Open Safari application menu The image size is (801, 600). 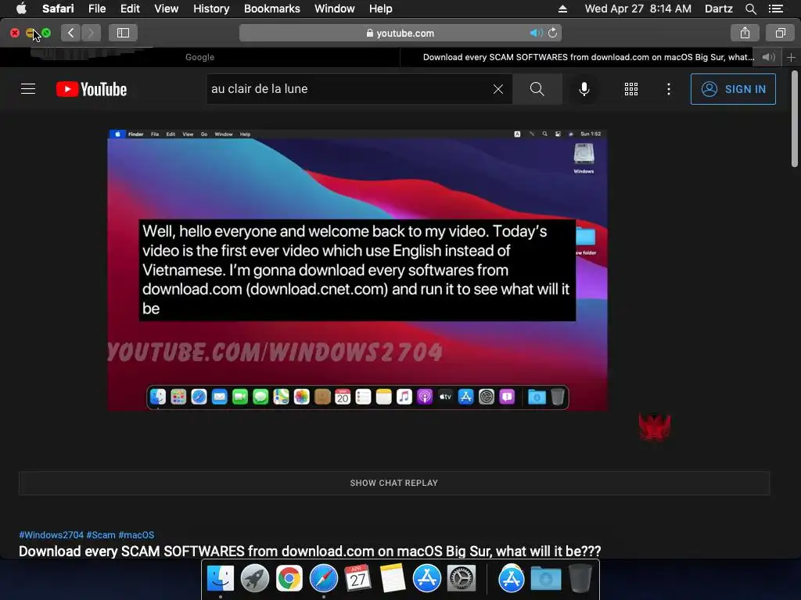pyautogui.click(x=58, y=9)
